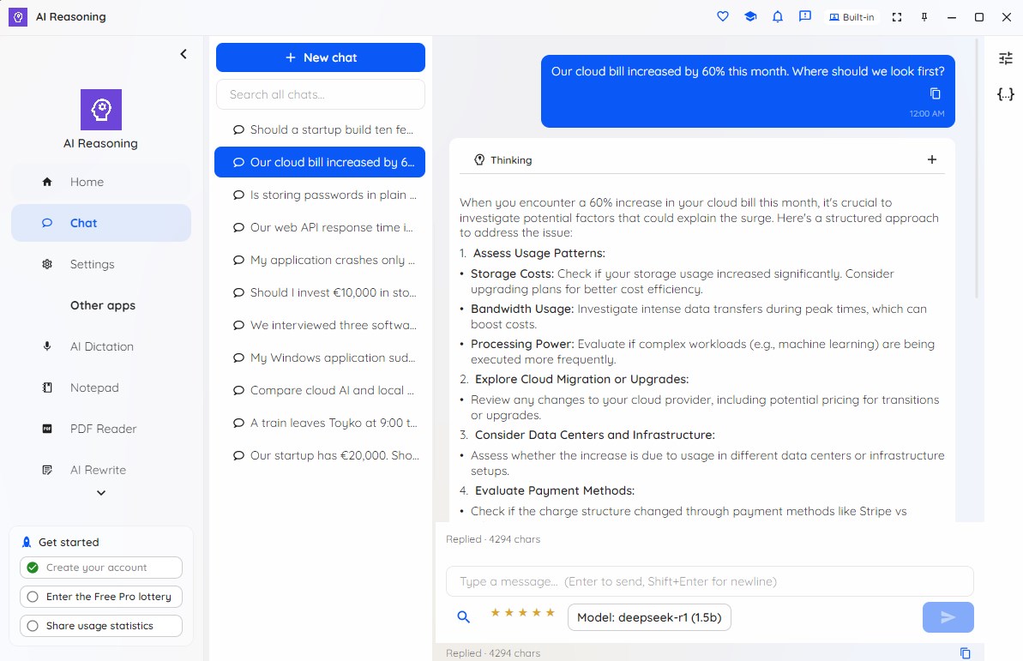This screenshot has height=661, width=1023.
Task: Collapse the sidebar with left chevron
Action: pyautogui.click(x=184, y=54)
